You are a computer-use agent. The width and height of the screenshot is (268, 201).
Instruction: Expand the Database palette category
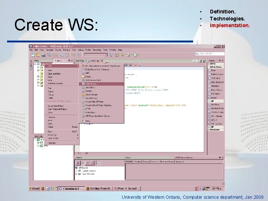(x=209, y=130)
